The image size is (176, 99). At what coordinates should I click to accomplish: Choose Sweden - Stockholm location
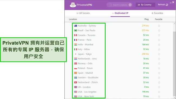click(x=88, y=78)
